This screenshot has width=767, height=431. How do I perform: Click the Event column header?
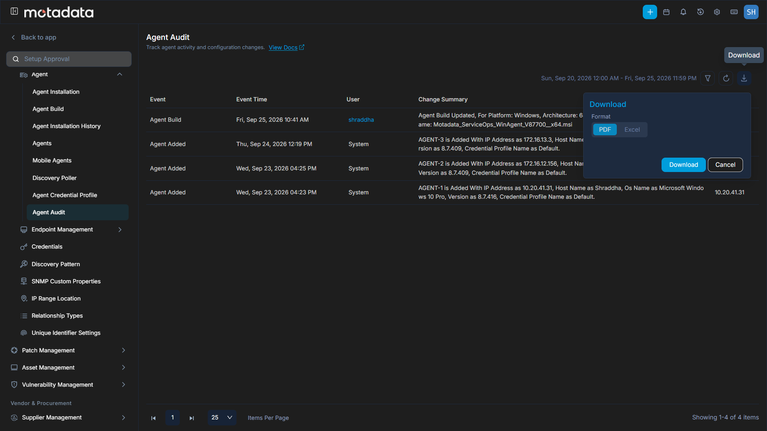158,99
